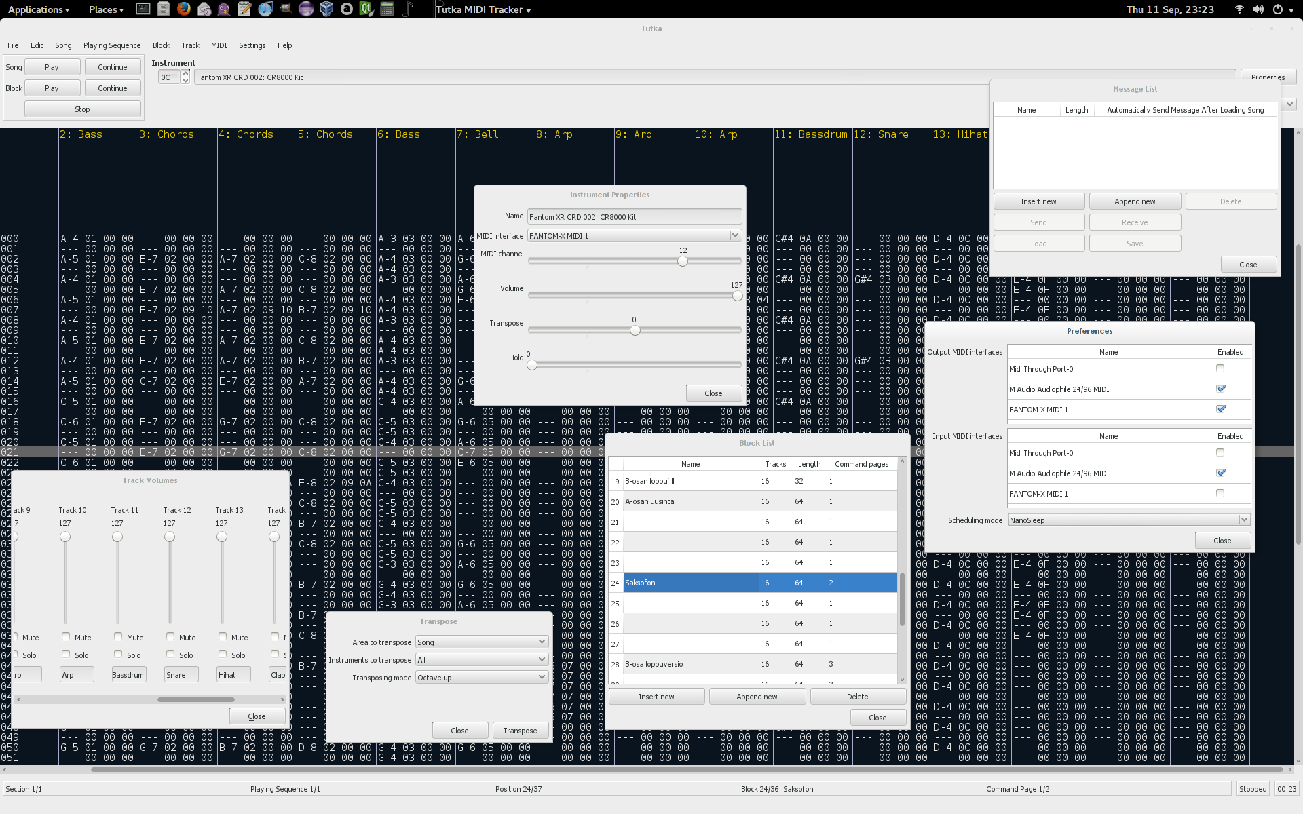
Task: Solo Track 11 in Track Volumes
Action: pos(118,654)
